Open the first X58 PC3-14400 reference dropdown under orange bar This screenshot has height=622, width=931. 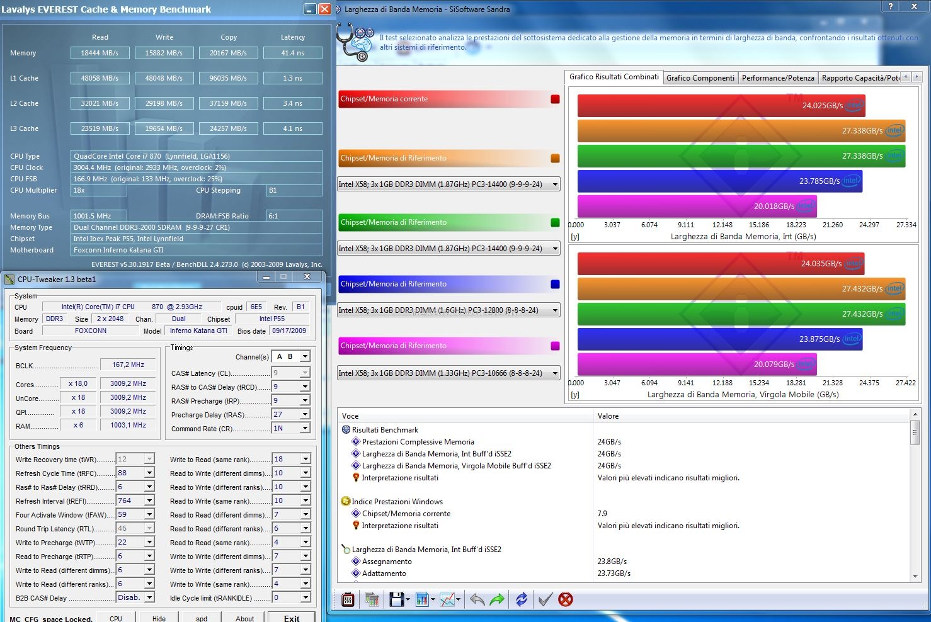[x=448, y=184]
